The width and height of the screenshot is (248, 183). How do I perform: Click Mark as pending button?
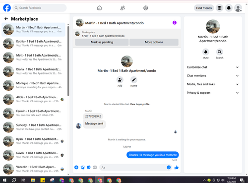pyautogui.click(x=102, y=42)
